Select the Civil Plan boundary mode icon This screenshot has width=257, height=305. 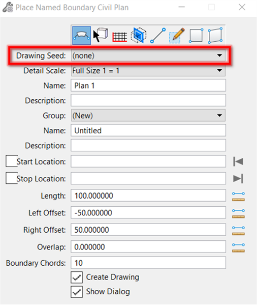(81, 36)
